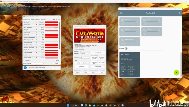189x107 pixels.
Task: Open GPU Temperature sensor dropdown arrow
Action: (36, 27)
